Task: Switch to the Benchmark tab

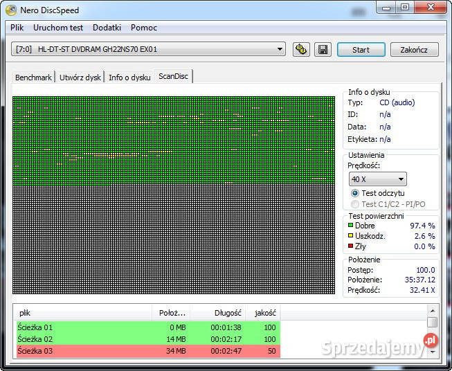Action: click(x=33, y=78)
